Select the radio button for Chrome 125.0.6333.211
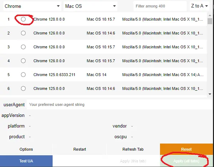 23,75
